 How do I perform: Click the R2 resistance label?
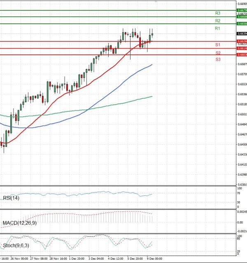(x=217, y=21)
